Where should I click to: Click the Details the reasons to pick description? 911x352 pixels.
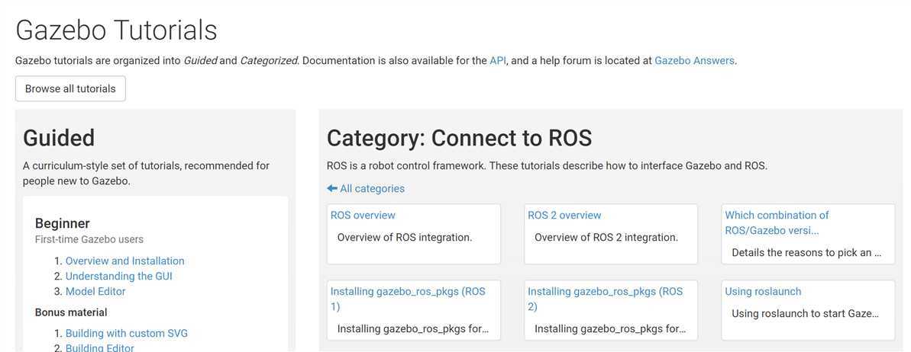(806, 252)
